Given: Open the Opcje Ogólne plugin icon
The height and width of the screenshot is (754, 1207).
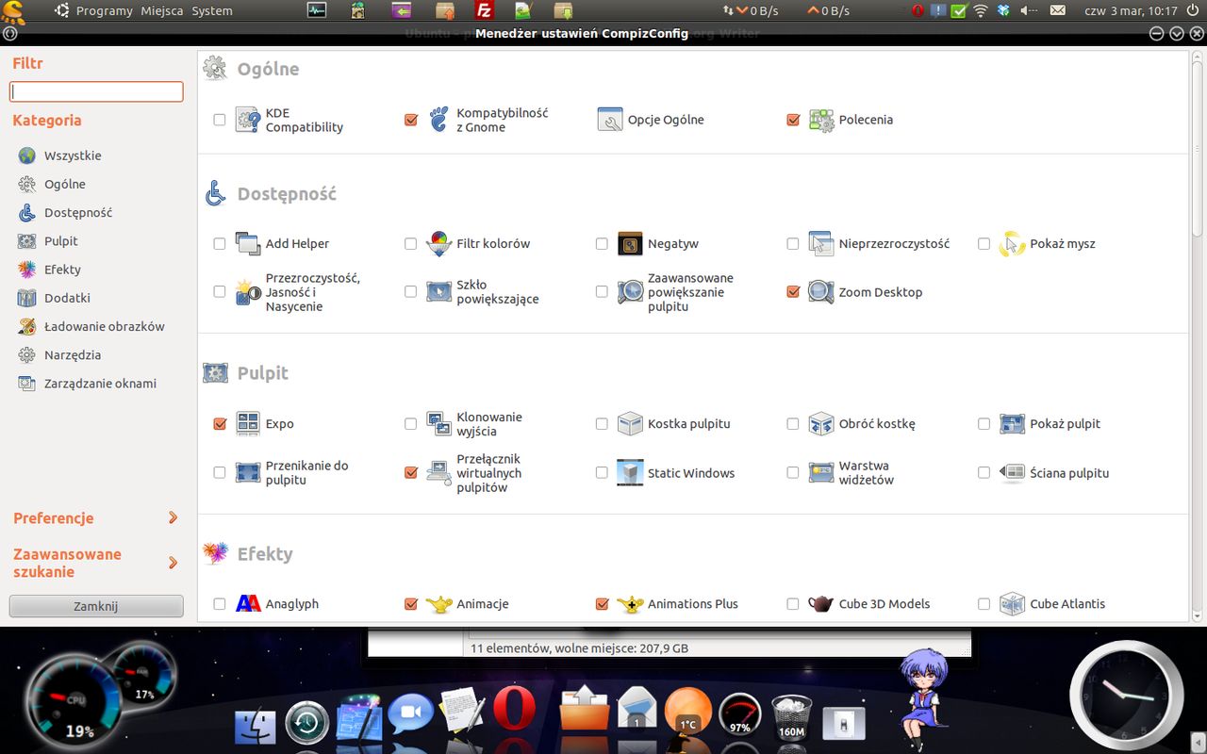Looking at the screenshot, I should point(611,120).
